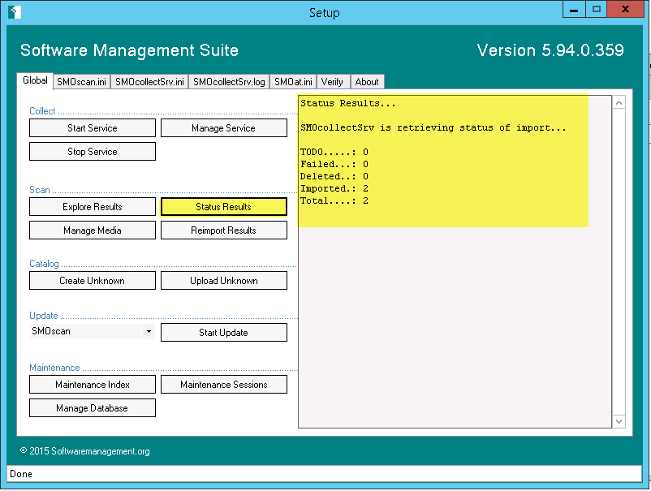The height and width of the screenshot is (491, 651).
Task: Click the Stop Service button
Action: pyautogui.click(x=93, y=152)
